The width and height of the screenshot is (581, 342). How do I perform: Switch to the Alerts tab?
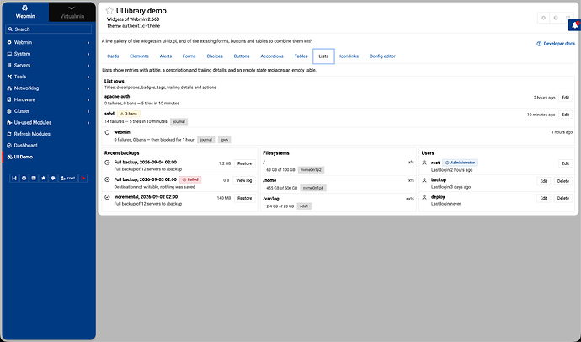click(x=166, y=56)
